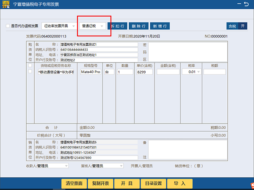Click the 清空票面 button
The width and height of the screenshot is (254, 190).
[74, 183]
